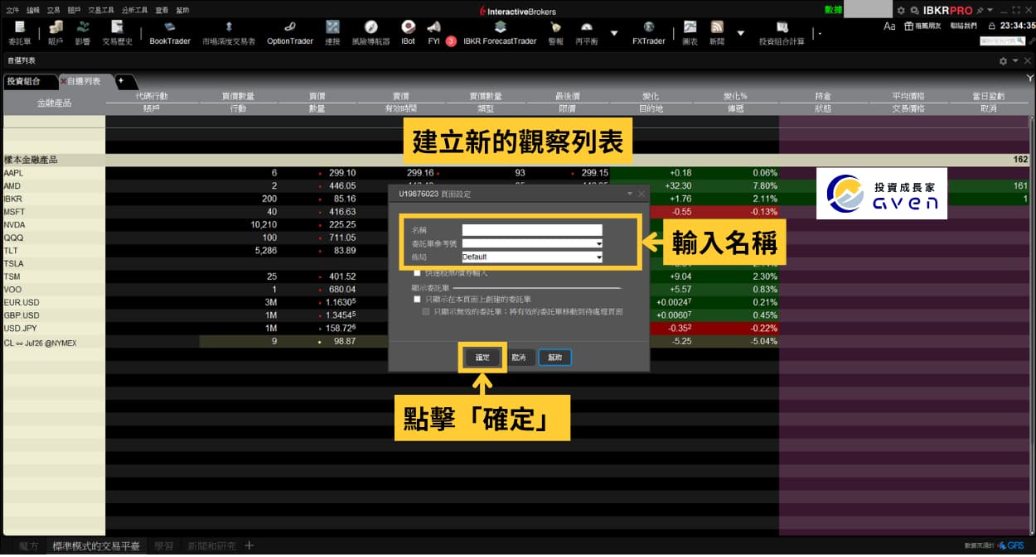Open 市場深度交易者 market depth trader

click(x=229, y=33)
